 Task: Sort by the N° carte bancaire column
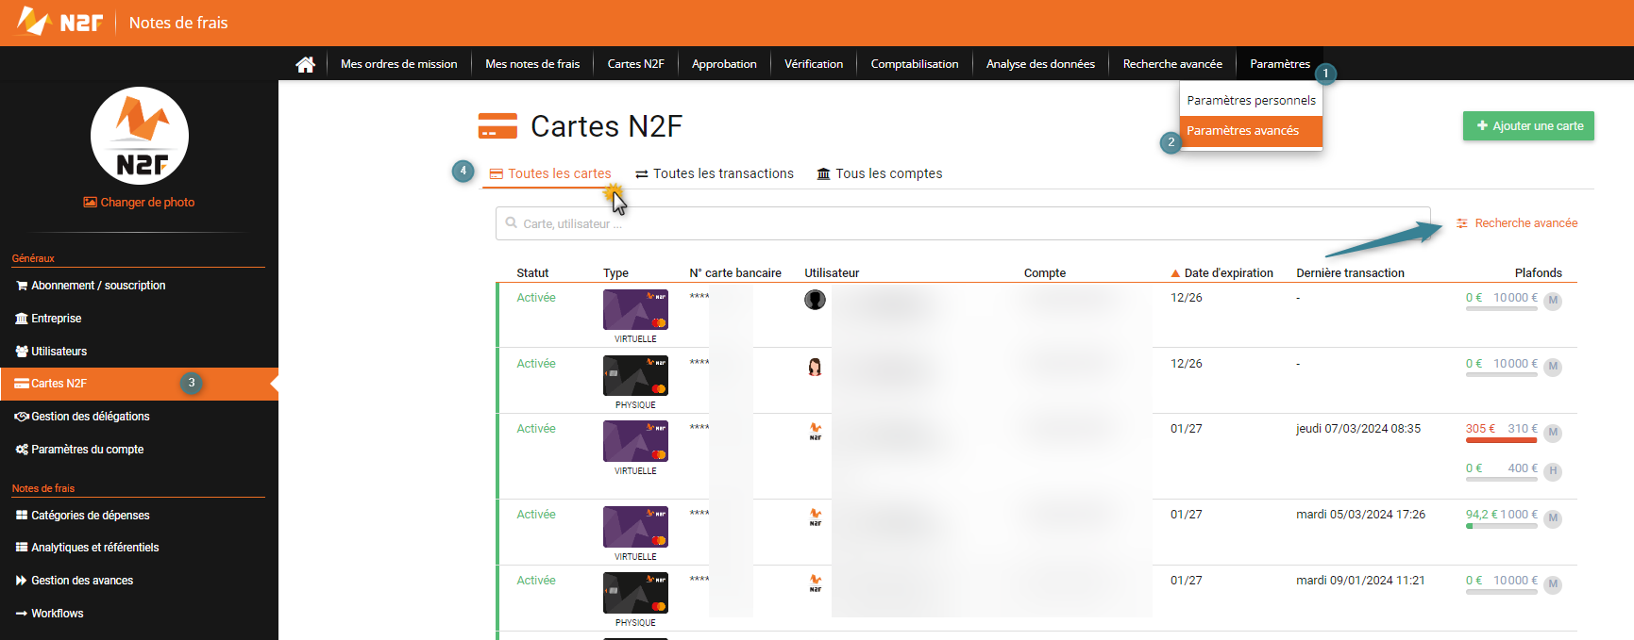click(735, 273)
